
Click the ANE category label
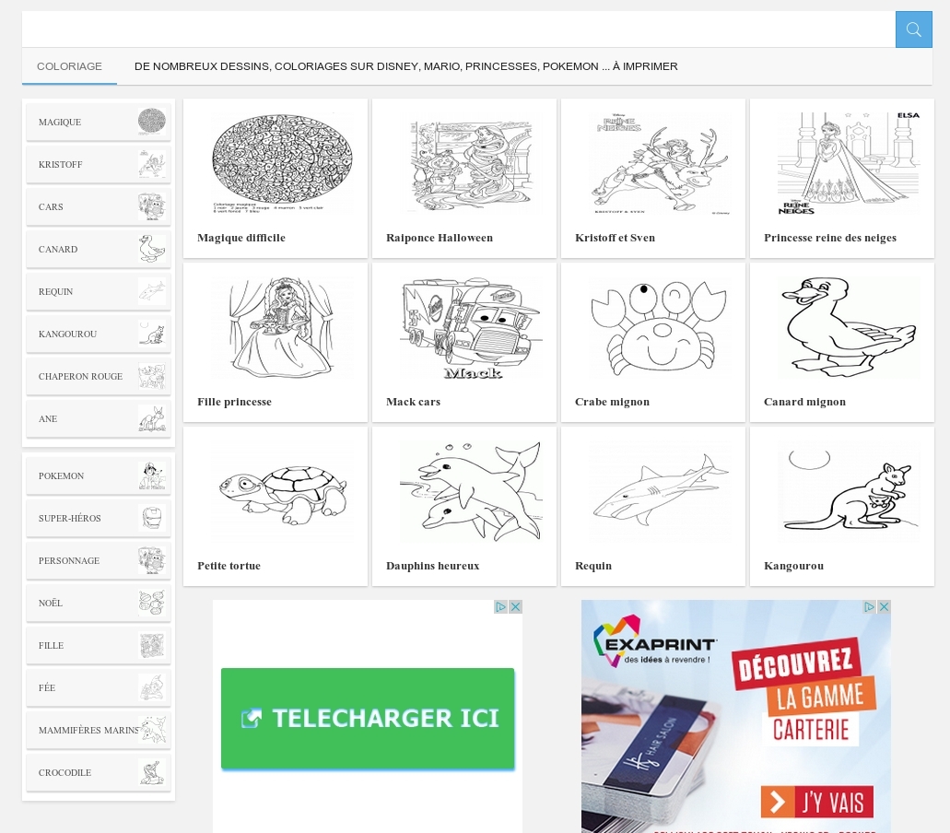click(x=48, y=419)
